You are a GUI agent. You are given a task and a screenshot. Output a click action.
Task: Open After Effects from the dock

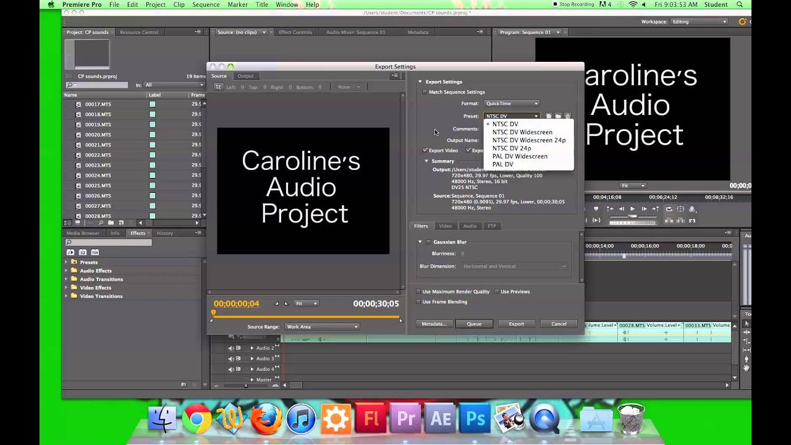coord(441,418)
